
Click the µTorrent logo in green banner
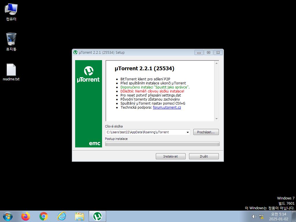coord(88,74)
